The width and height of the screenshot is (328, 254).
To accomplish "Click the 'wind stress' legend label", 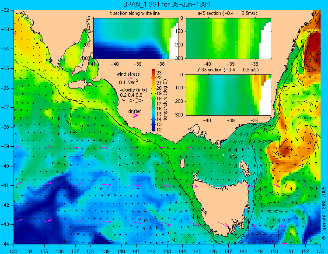I will pyautogui.click(x=128, y=74).
